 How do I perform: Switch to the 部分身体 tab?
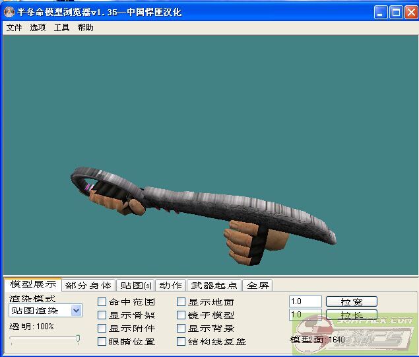(x=88, y=286)
